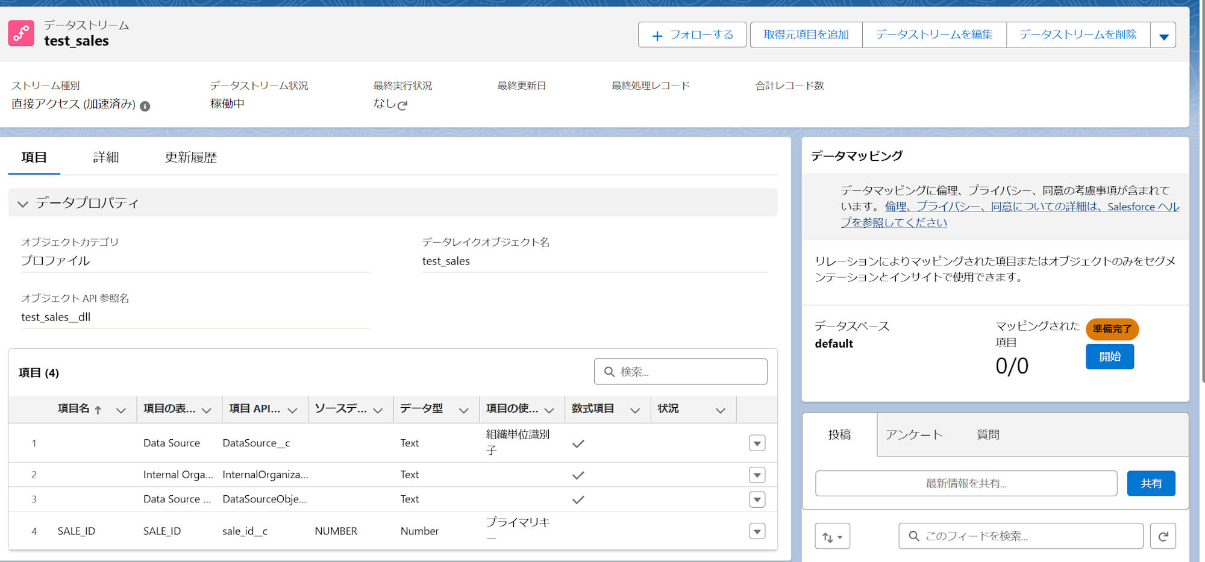1205x562 pixels.
Task: Open row action menu for Data Source row
Action: (x=757, y=443)
